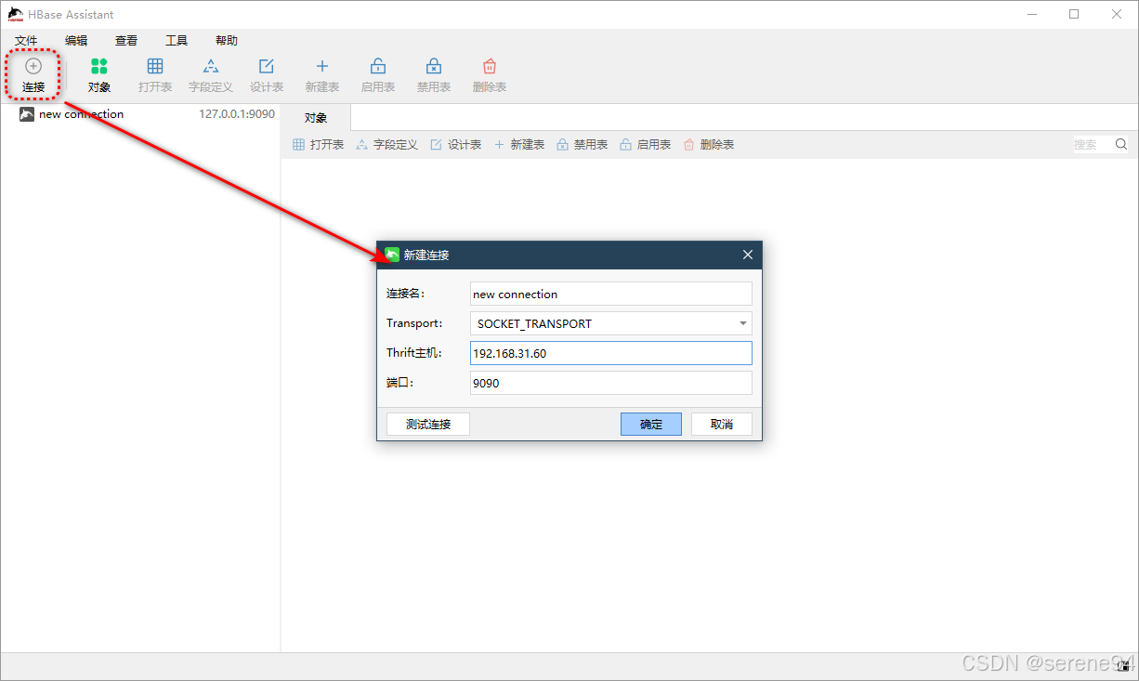Click 启用表 in the object sub-toolbar

click(645, 145)
